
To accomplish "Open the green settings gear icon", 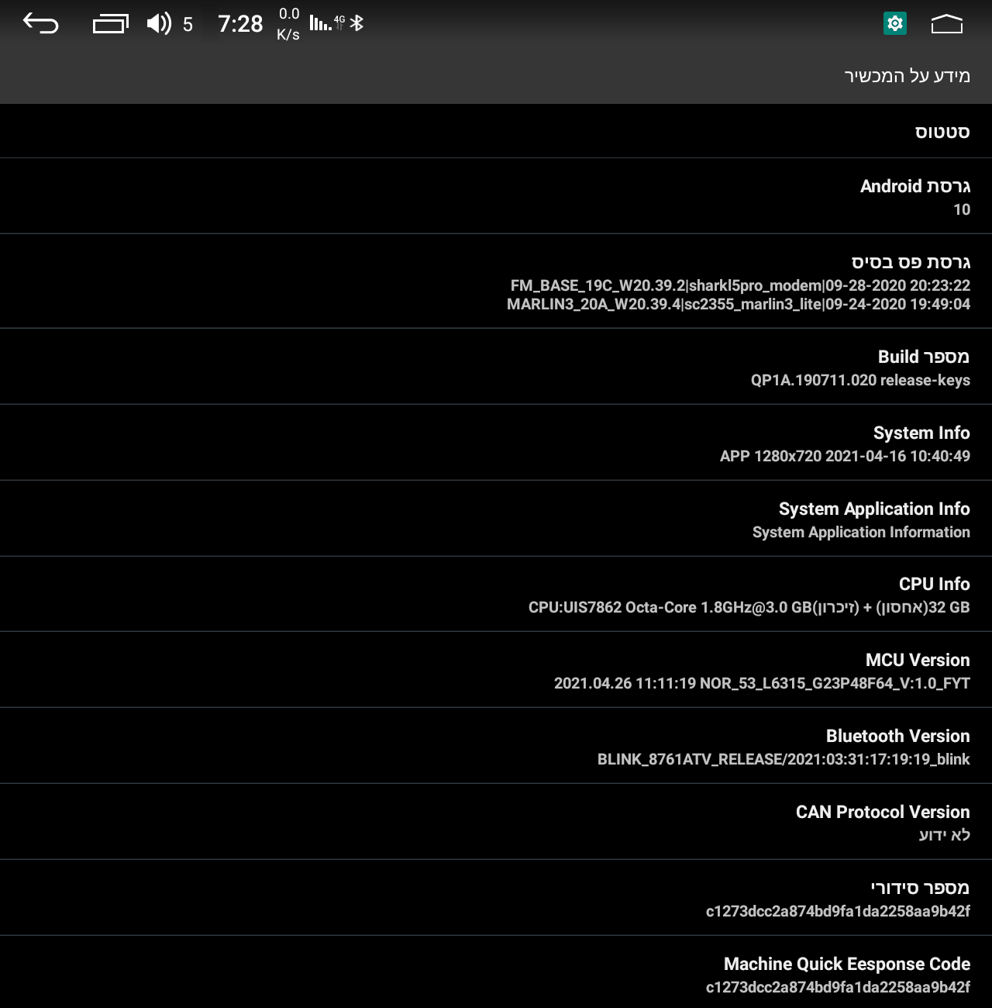I will coord(895,23).
